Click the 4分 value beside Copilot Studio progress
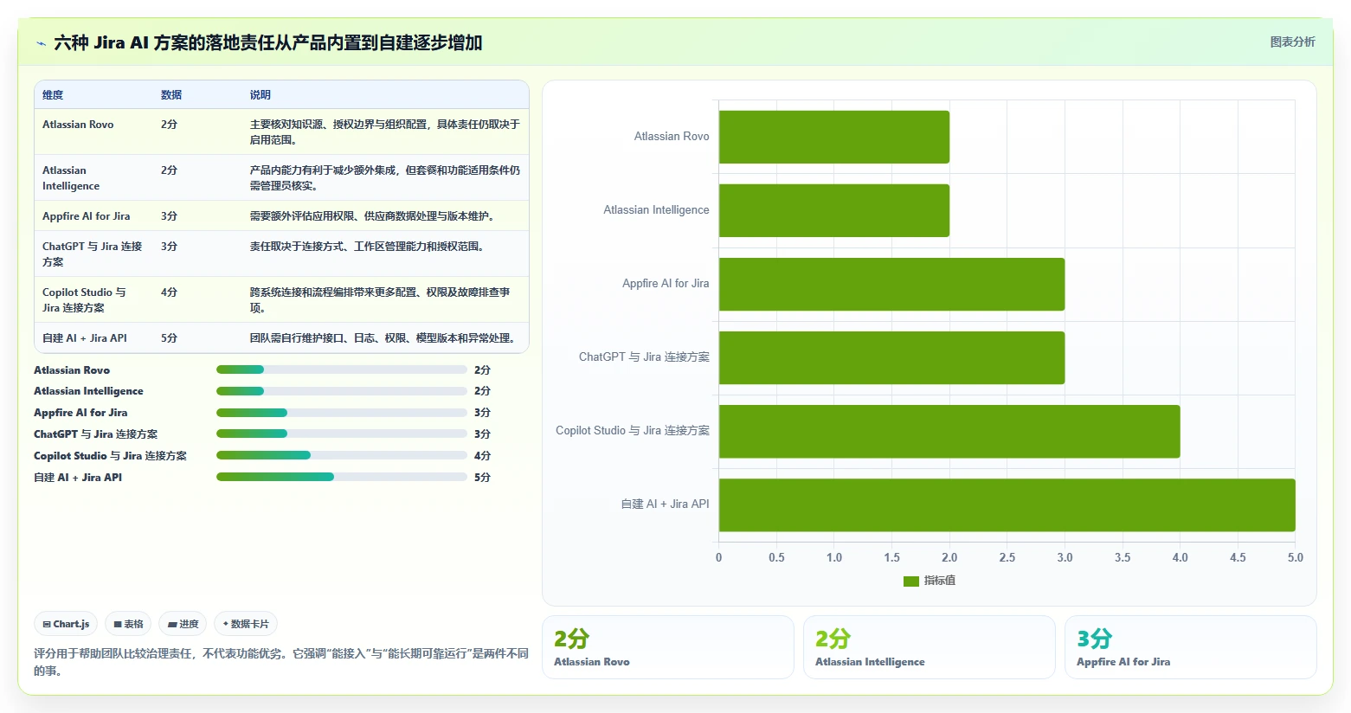Viewport: 1351px width, 713px height. click(x=482, y=456)
